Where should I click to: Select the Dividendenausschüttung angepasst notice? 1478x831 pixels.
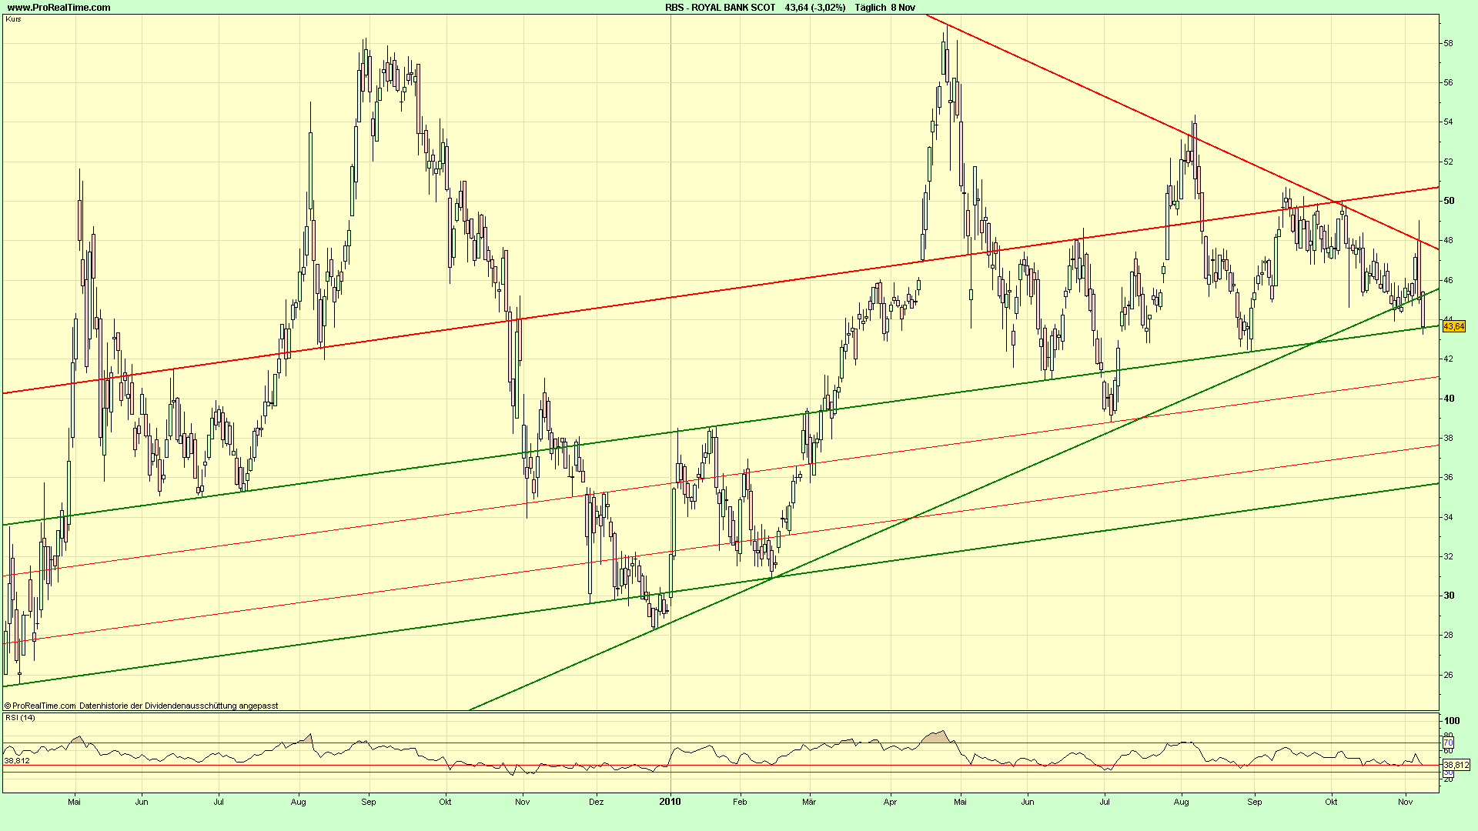(177, 704)
